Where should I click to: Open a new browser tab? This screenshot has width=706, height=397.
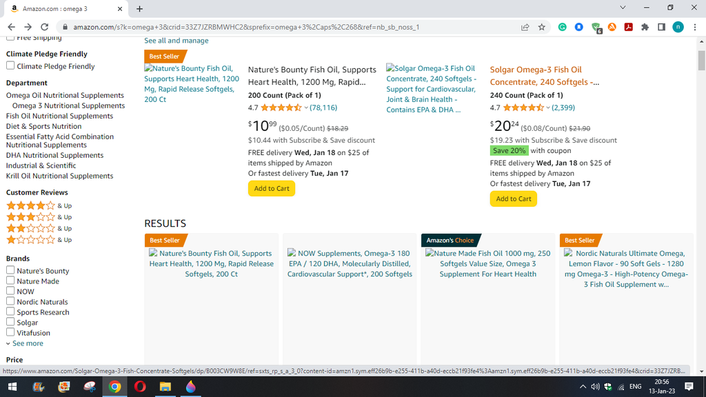point(139,8)
